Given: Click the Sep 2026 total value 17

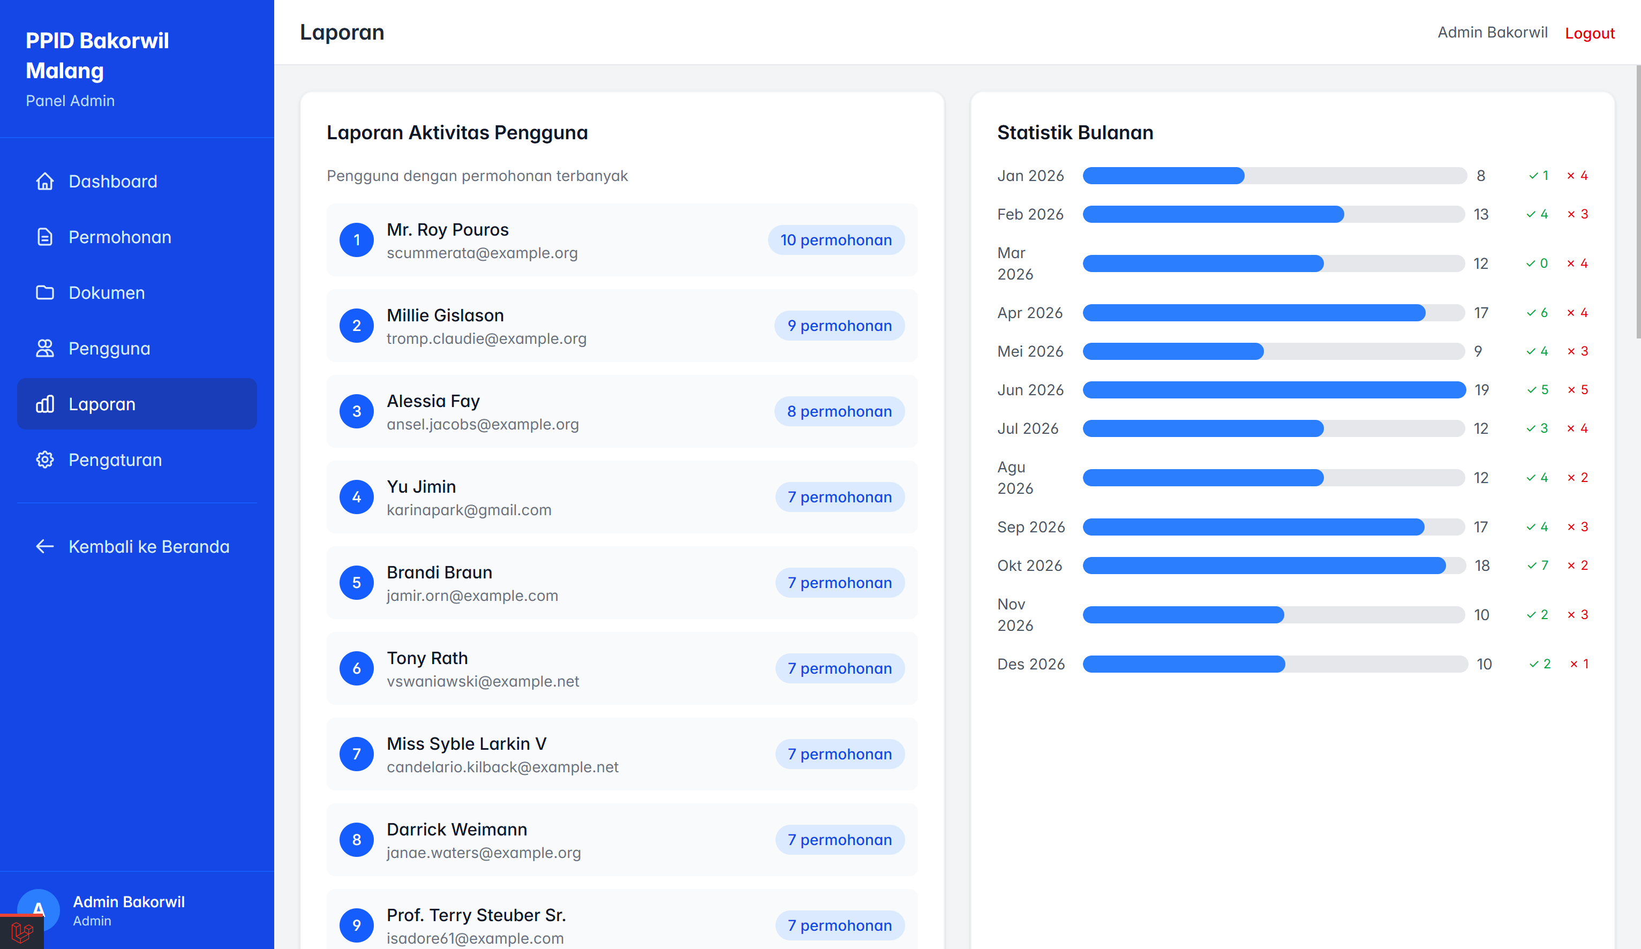Looking at the screenshot, I should coord(1481,527).
